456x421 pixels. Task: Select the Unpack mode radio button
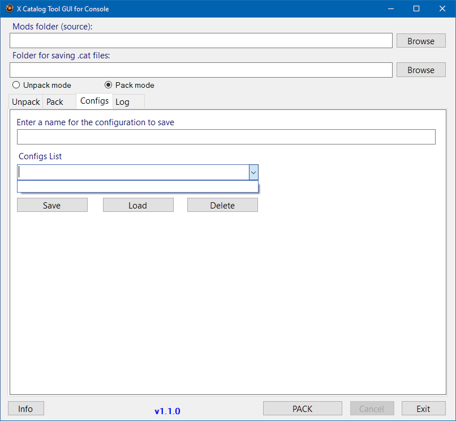point(16,85)
